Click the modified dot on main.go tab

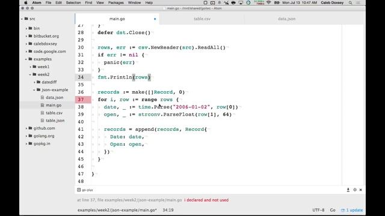click(x=155, y=19)
